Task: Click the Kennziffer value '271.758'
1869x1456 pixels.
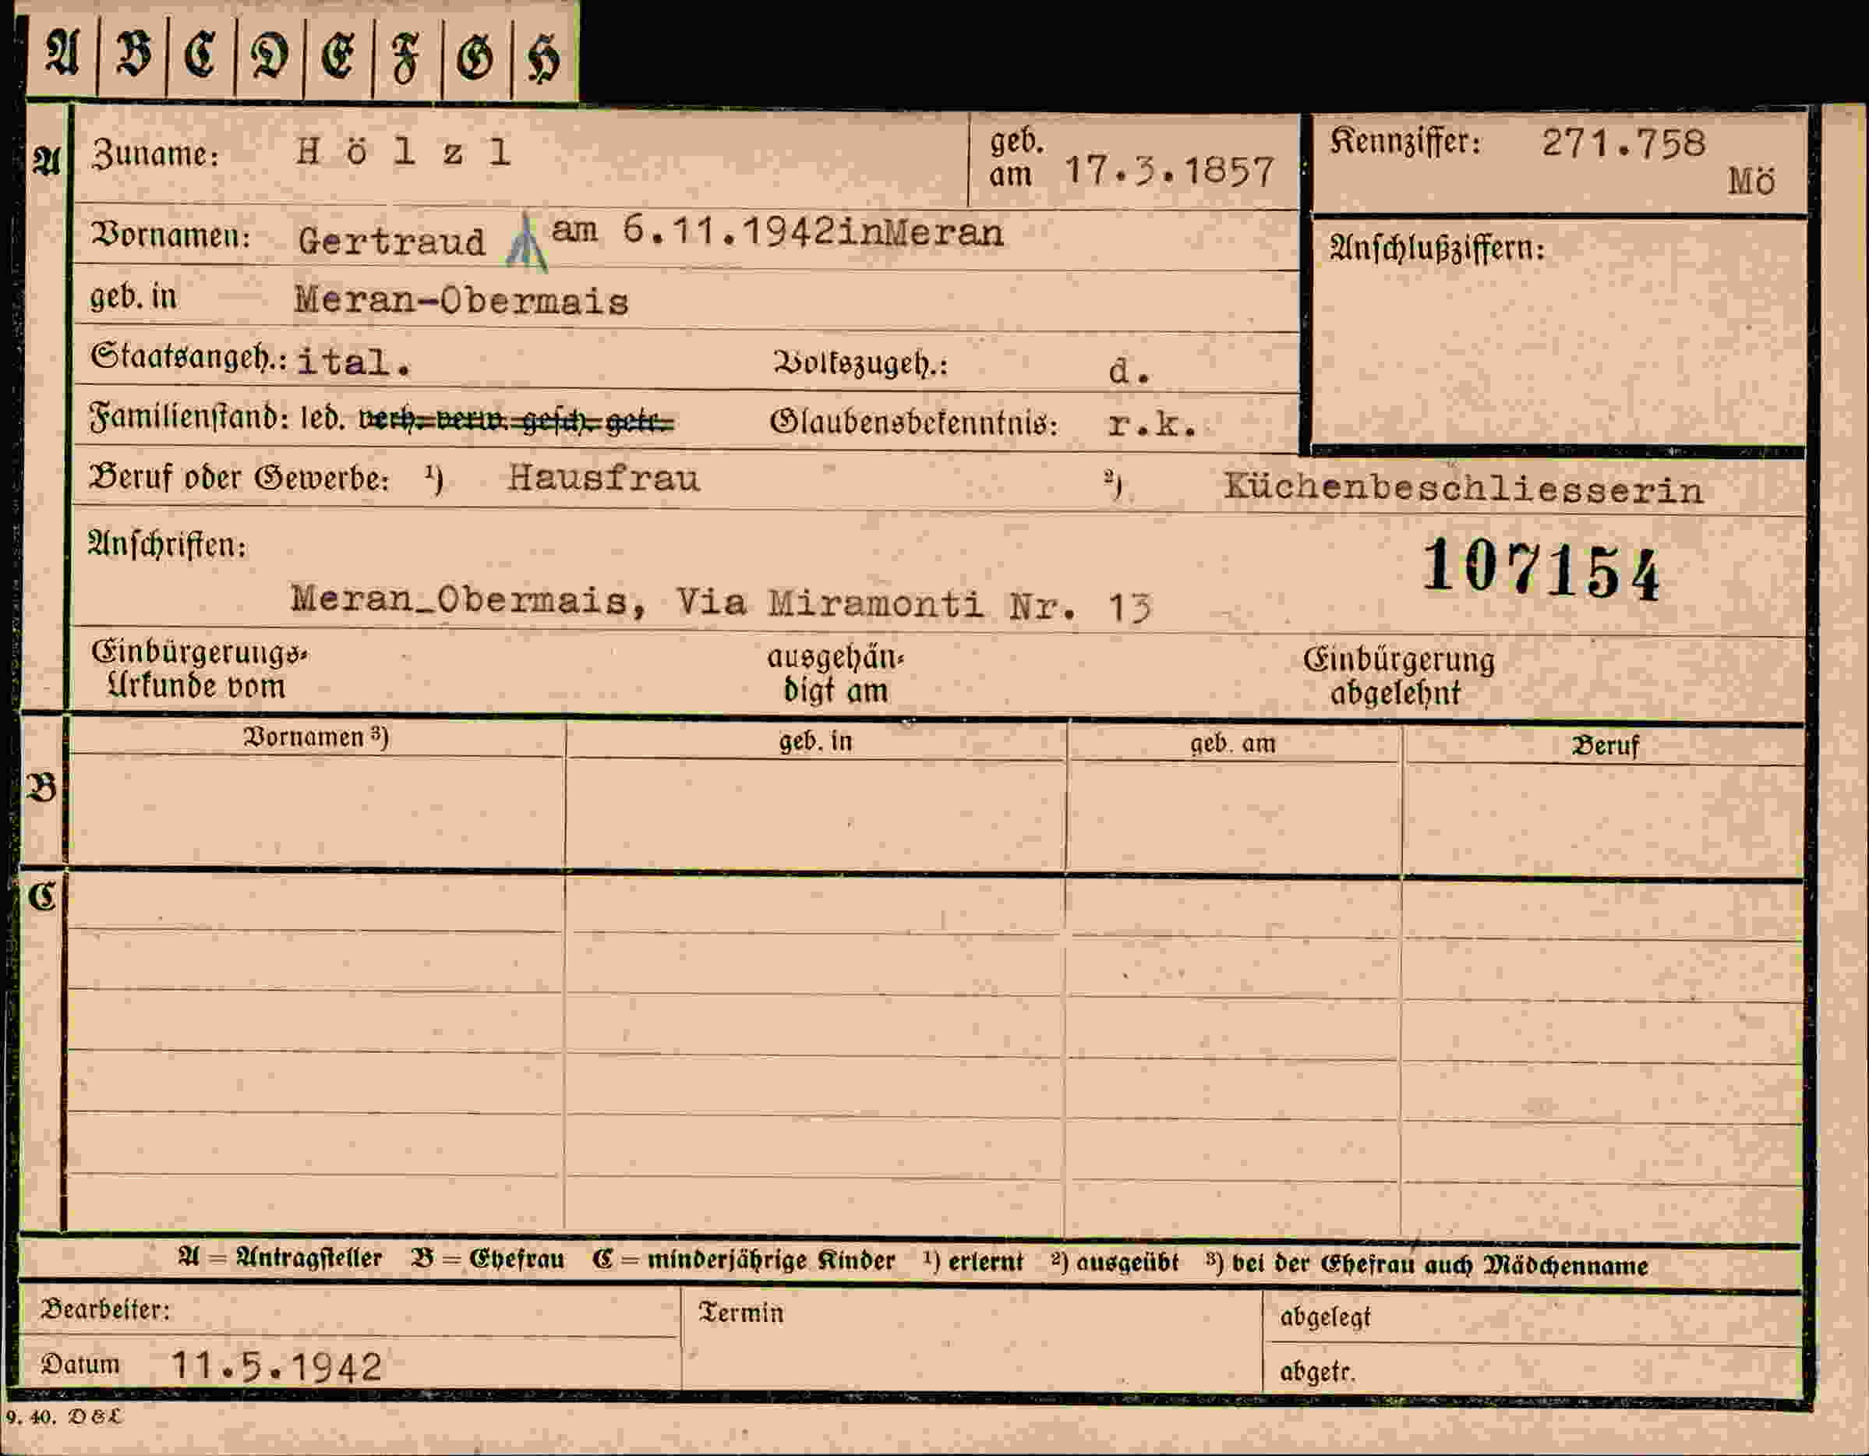Action: click(1623, 143)
